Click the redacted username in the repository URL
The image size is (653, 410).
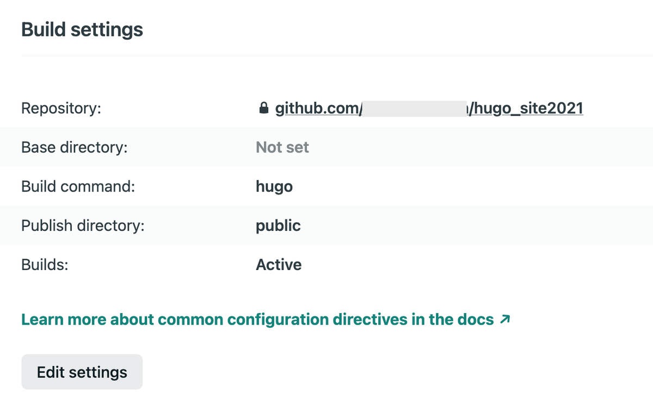click(415, 108)
